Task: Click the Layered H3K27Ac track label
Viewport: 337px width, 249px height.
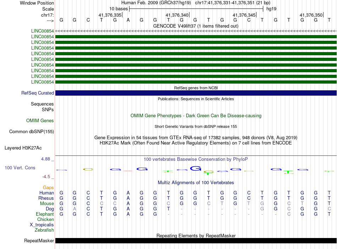Action: click(23, 148)
